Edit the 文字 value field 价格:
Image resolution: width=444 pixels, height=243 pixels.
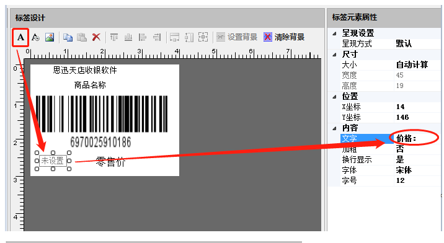[x=417, y=138]
